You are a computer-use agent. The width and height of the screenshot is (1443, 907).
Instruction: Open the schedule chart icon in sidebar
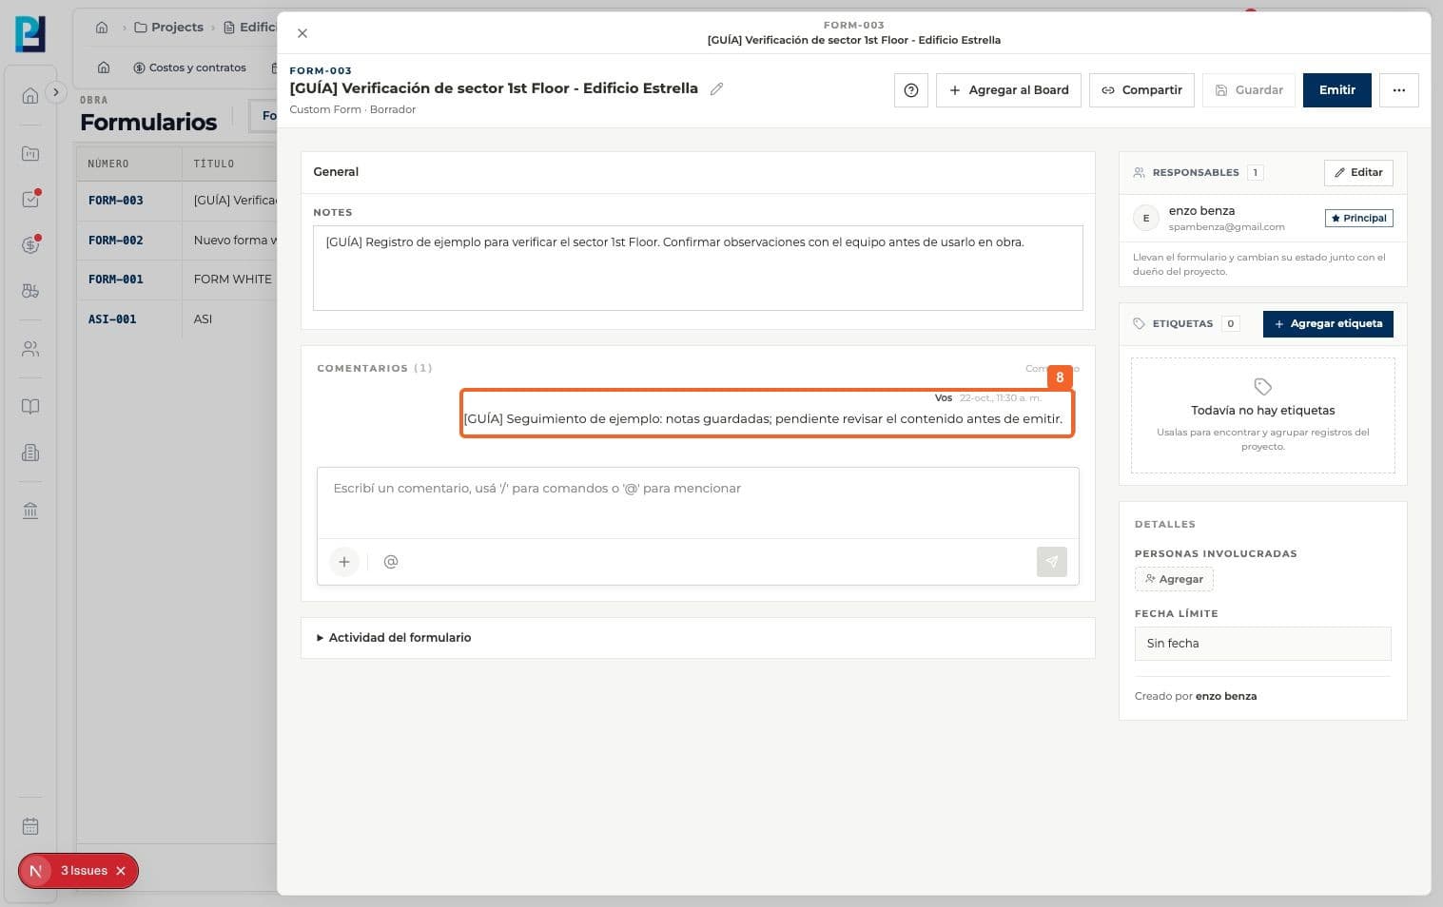tap(30, 153)
